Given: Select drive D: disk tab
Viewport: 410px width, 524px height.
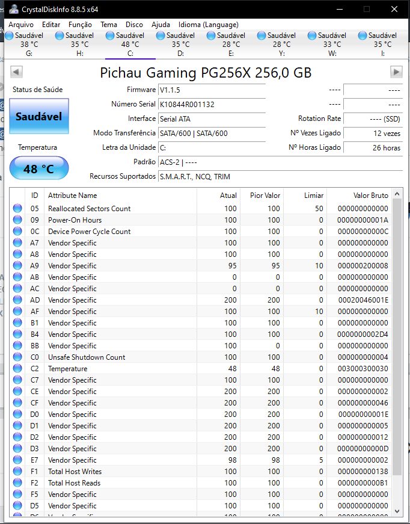Looking at the screenshot, I should 180,44.
